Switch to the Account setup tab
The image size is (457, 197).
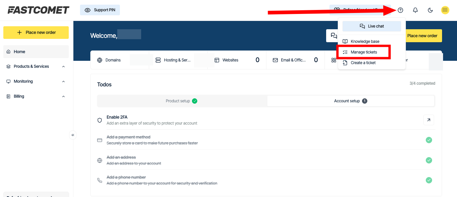(x=350, y=101)
